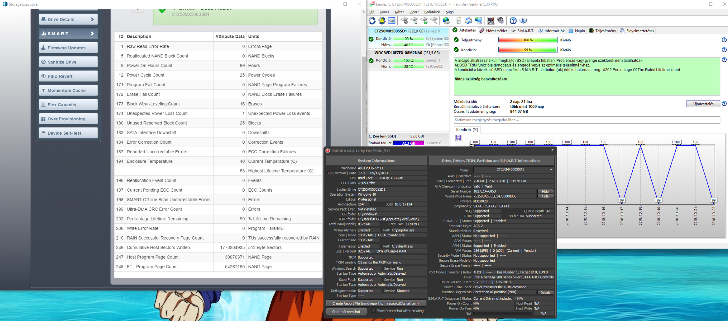
Task: Click the disk with clock test icon in Sentinel toolbar
Action: pos(414,21)
